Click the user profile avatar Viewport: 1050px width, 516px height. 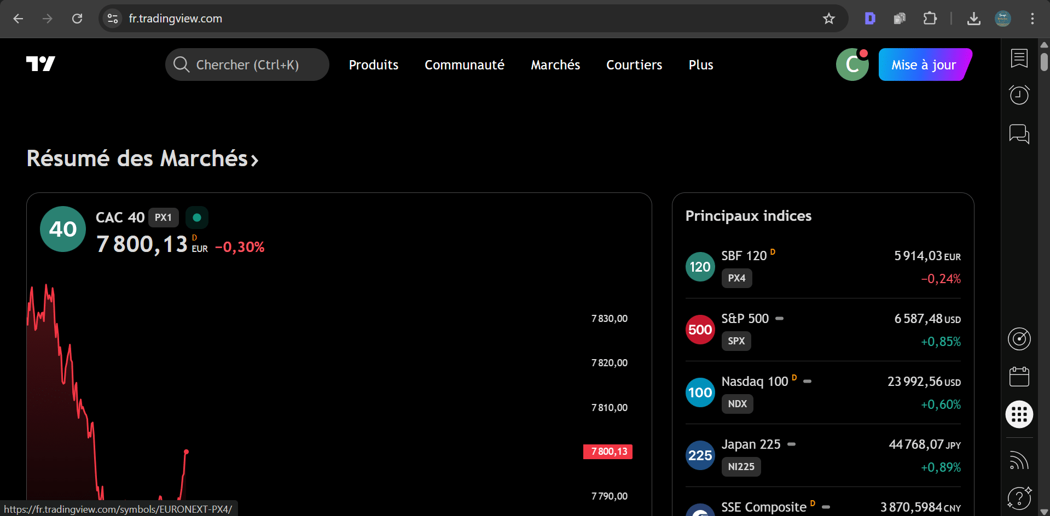click(852, 64)
